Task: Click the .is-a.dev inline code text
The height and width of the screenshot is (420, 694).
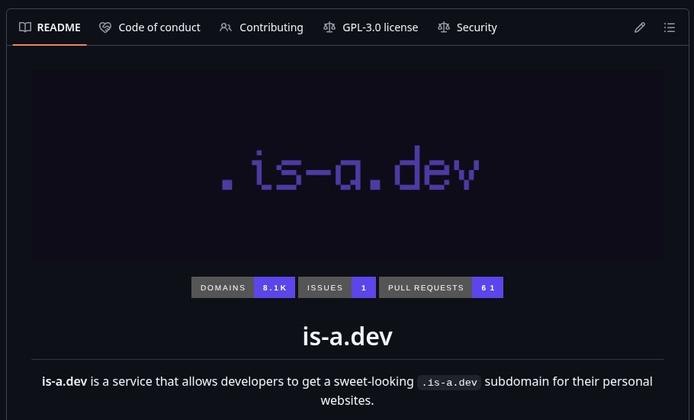Action: coord(449,382)
